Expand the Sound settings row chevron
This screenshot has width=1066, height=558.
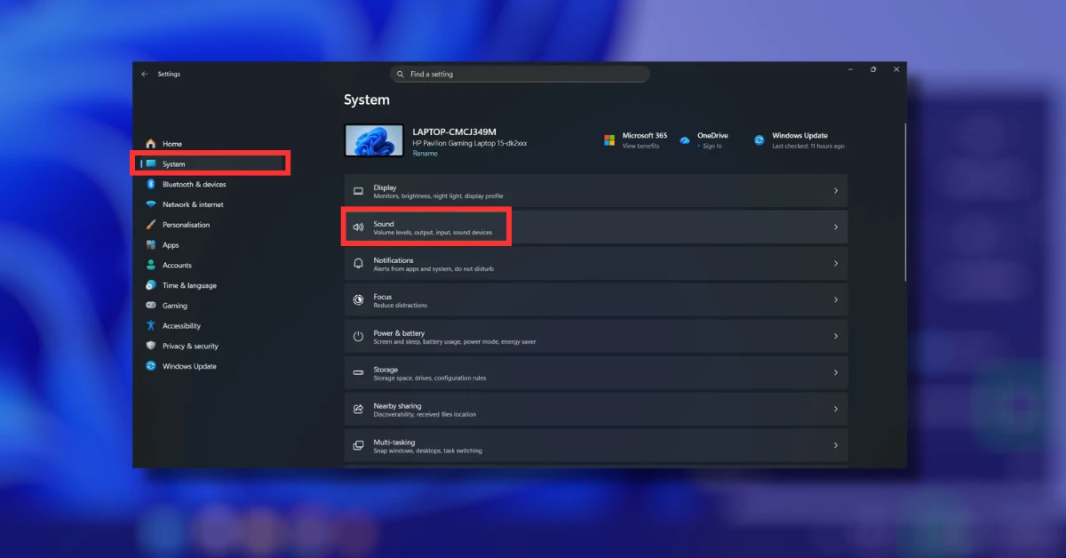click(835, 227)
